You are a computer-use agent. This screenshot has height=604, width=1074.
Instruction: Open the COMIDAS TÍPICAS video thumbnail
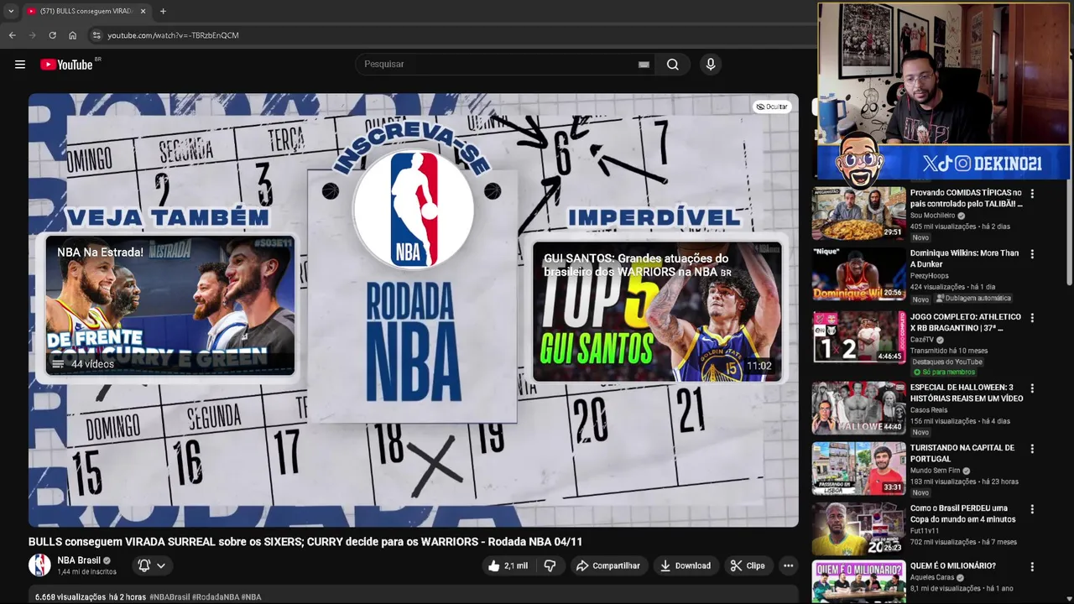coord(859,214)
